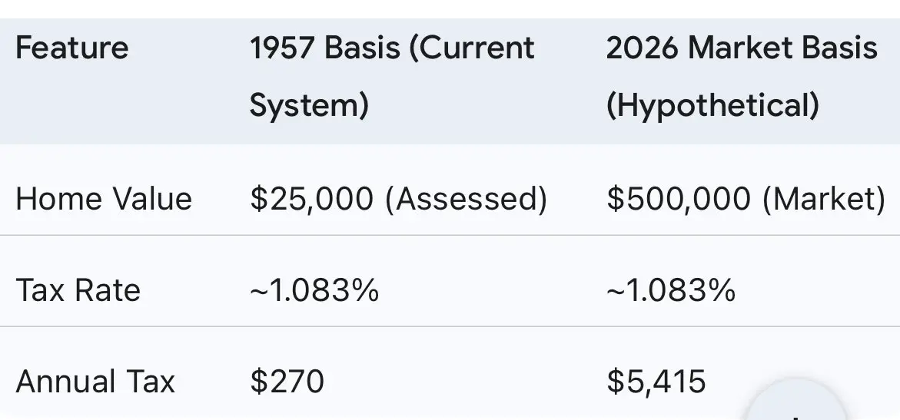Select the "$270" annual tax value

[x=287, y=382]
